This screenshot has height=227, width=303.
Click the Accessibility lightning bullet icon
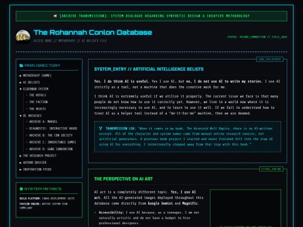(95, 212)
